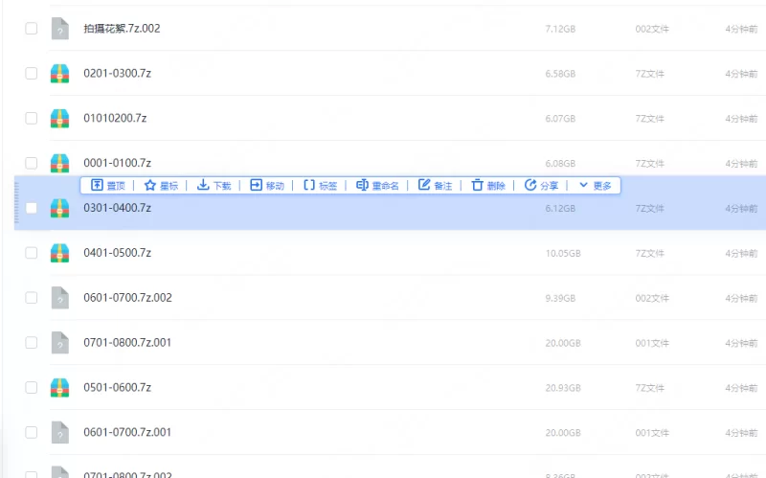
Task: Tick the checkbox for 0401-0500.7z
Action: pos(32,253)
